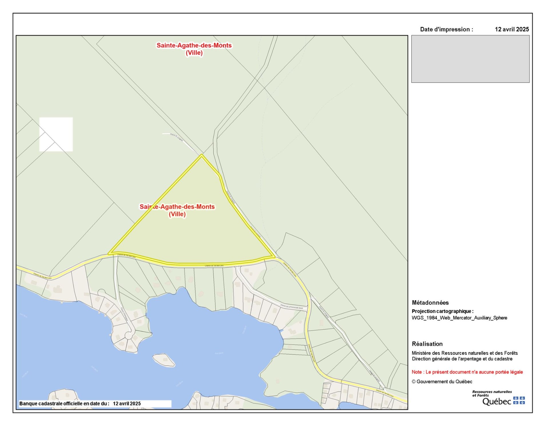
Task: Click the Chemin de la Promenade-Sarah road label
Action: pos(291,307)
